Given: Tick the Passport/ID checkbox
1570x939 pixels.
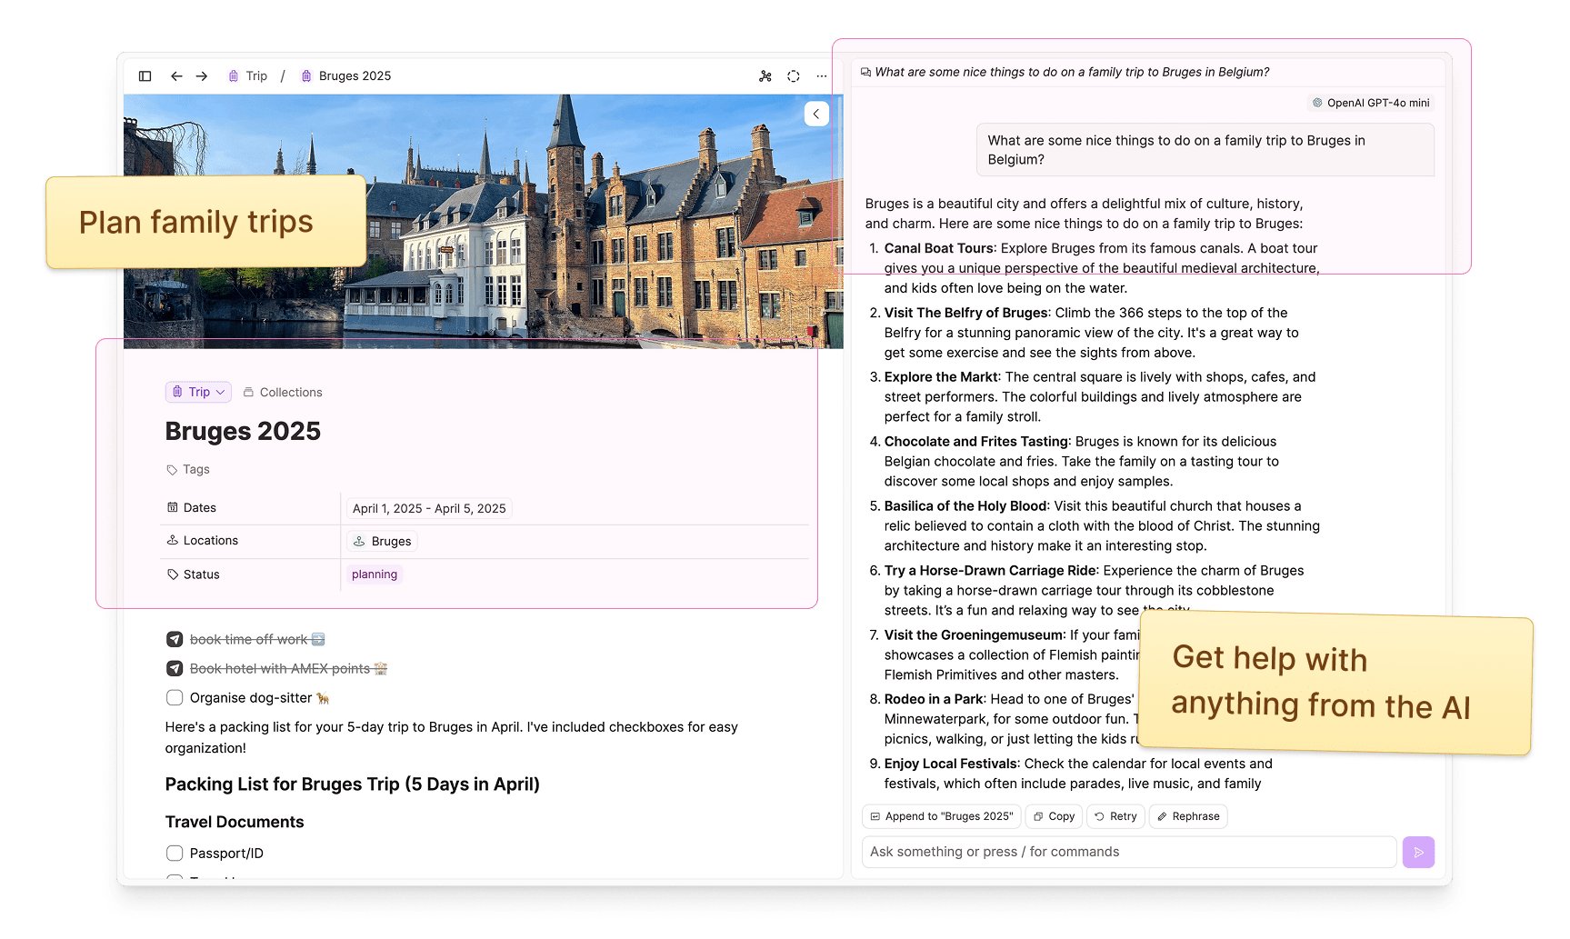Looking at the screenshot, I should tap(175, 854).
